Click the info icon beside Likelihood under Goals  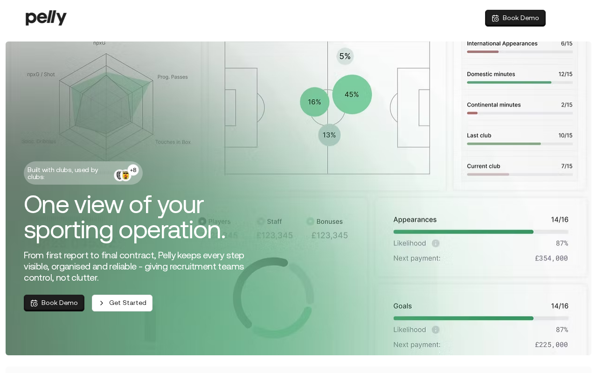436,330
